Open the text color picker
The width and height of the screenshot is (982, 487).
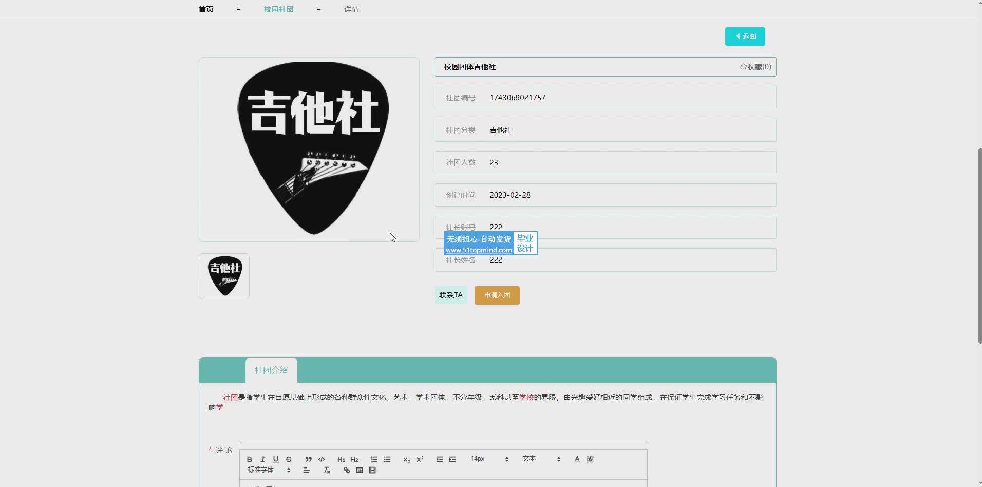click(577, 459)
